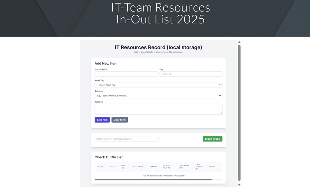This screenshot has height=190, width=310.
Task: Export the inventory with Export to CSV
Action: [x=212, y=139]
